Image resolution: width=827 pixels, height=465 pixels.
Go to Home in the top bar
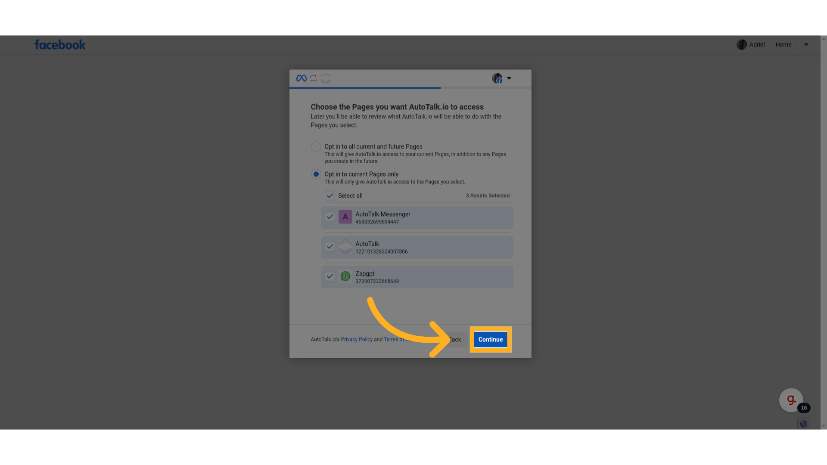(783, 45)
